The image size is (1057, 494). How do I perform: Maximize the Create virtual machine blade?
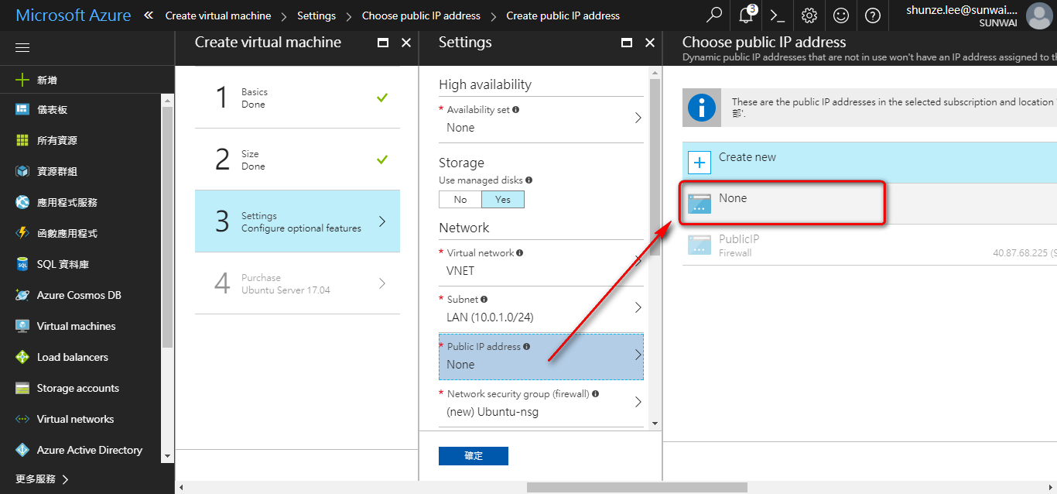pos(383,43)
